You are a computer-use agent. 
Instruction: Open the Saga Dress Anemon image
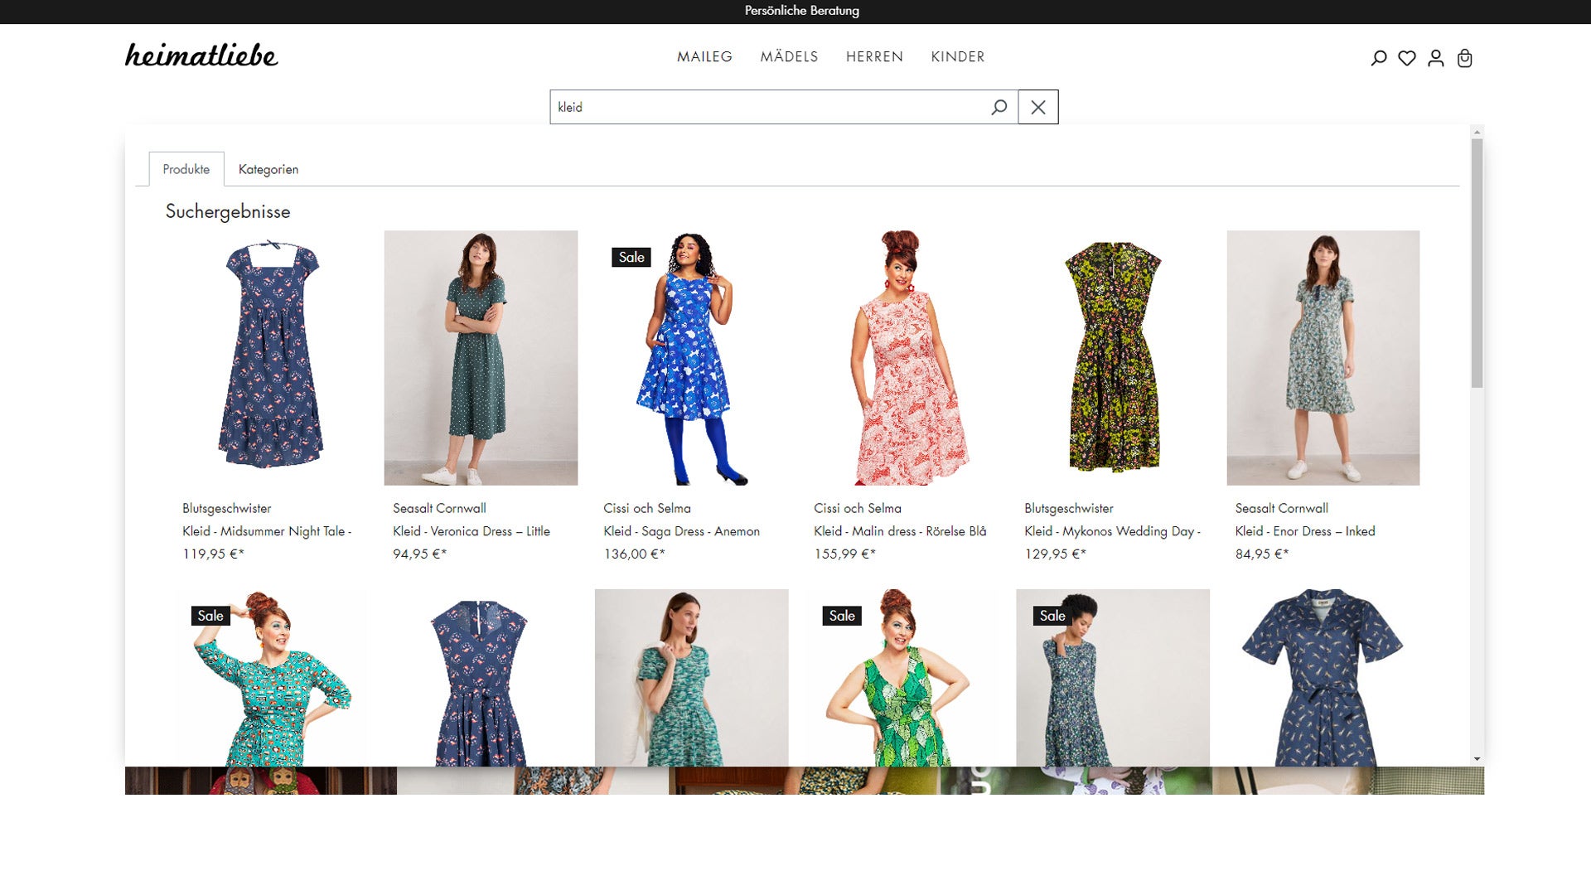[691, 357]
